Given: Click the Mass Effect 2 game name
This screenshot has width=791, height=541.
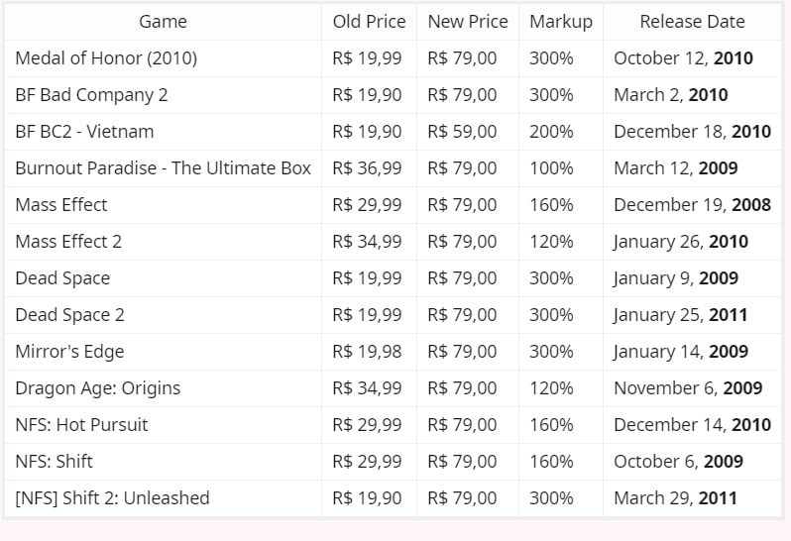Looking at the screenshot, I should (68, 242).
